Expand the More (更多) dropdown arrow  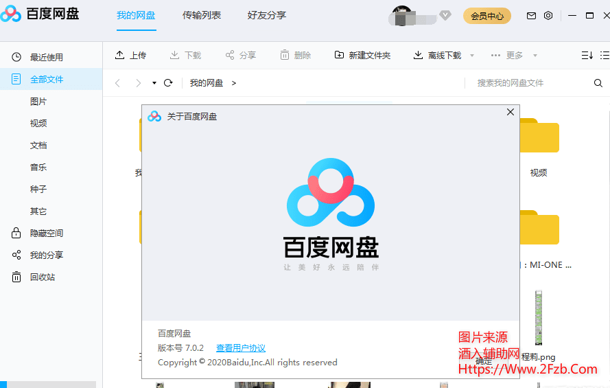point(535,56)
